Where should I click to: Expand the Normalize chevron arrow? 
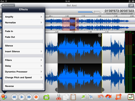pos(41,22)
